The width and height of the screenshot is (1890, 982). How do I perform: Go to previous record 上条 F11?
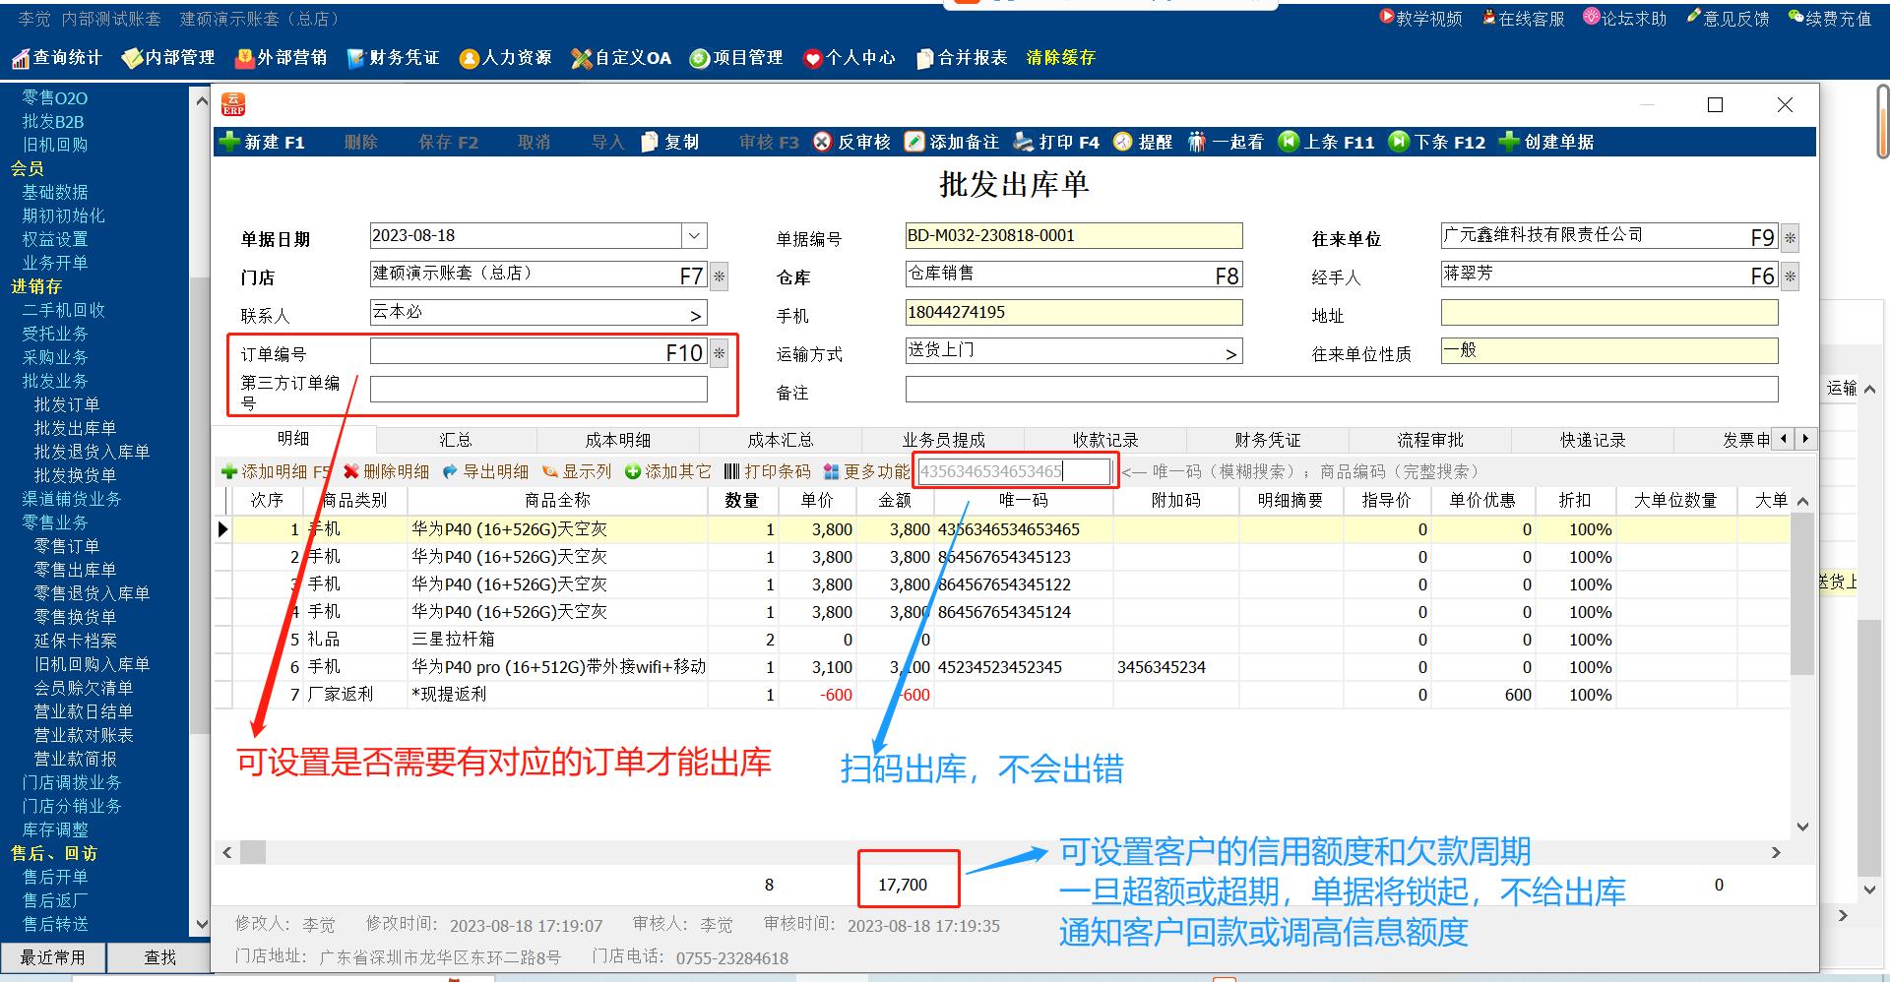pyautogui.click(x=1326, y=143)
